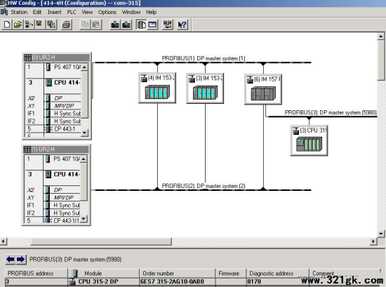Click the blue forward arrow button
This screenshot has width=386, height=287.
pos(21,259)
